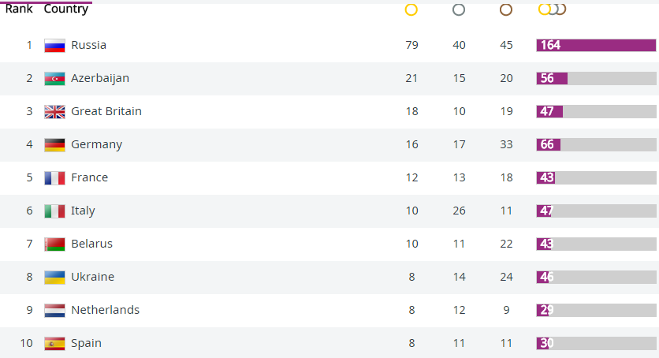The height and width of the screenshot is (358, 659).
Task: Open the Italy country link
Action: [x=83, y=211]
